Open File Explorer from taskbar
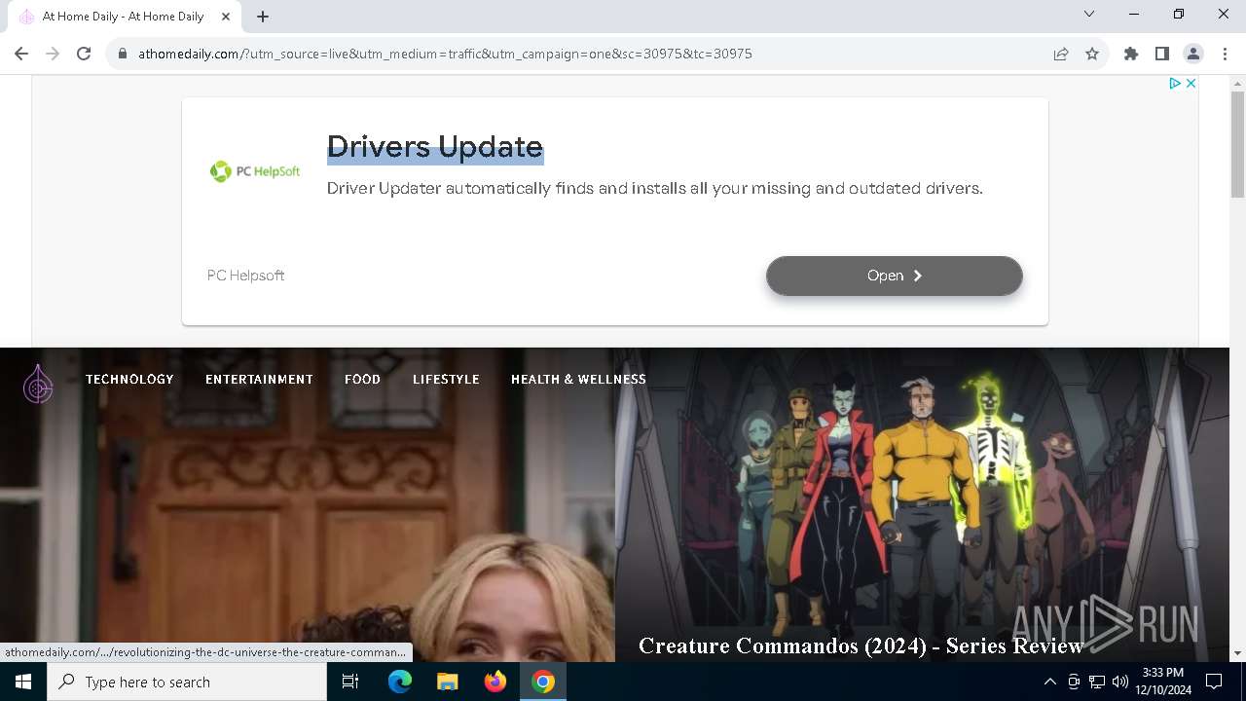The height and width of the screenshot is (701, 1246). 448,682
